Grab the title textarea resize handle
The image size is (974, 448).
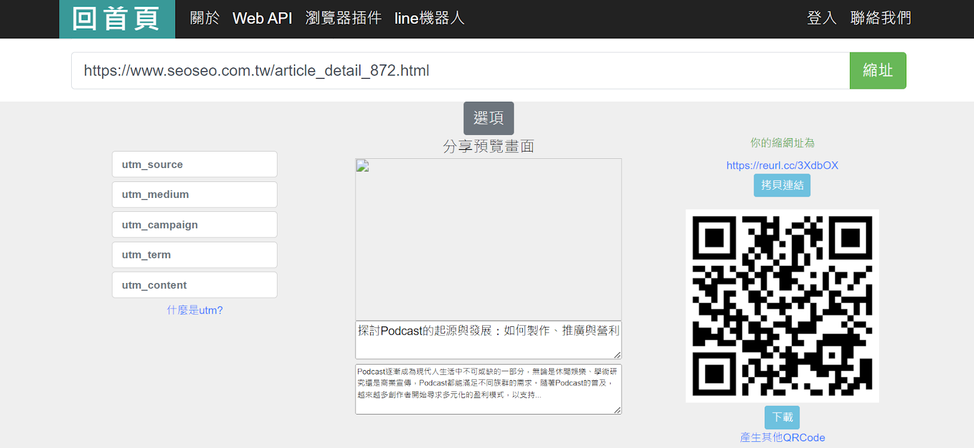[x=617, y=355]
